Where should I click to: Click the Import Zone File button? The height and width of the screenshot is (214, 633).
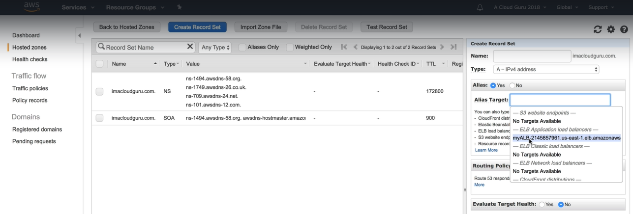tap(261, 27)
